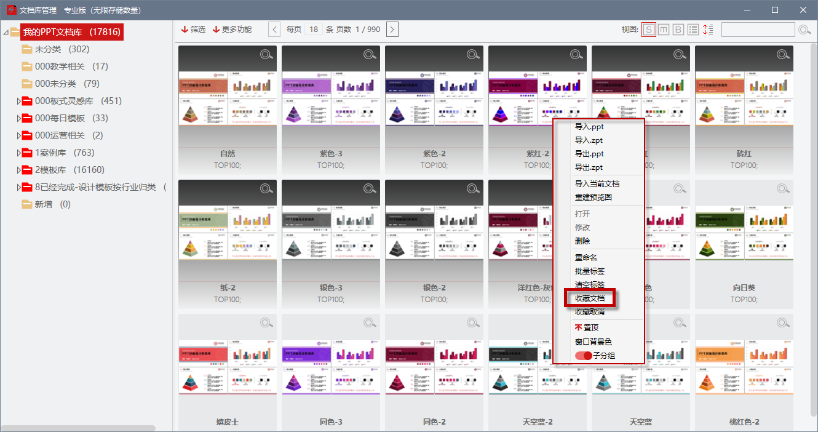The image size is (818, 432).
Task: Switch to small (S) thumbnail view
Action: [x=648, y=30]
